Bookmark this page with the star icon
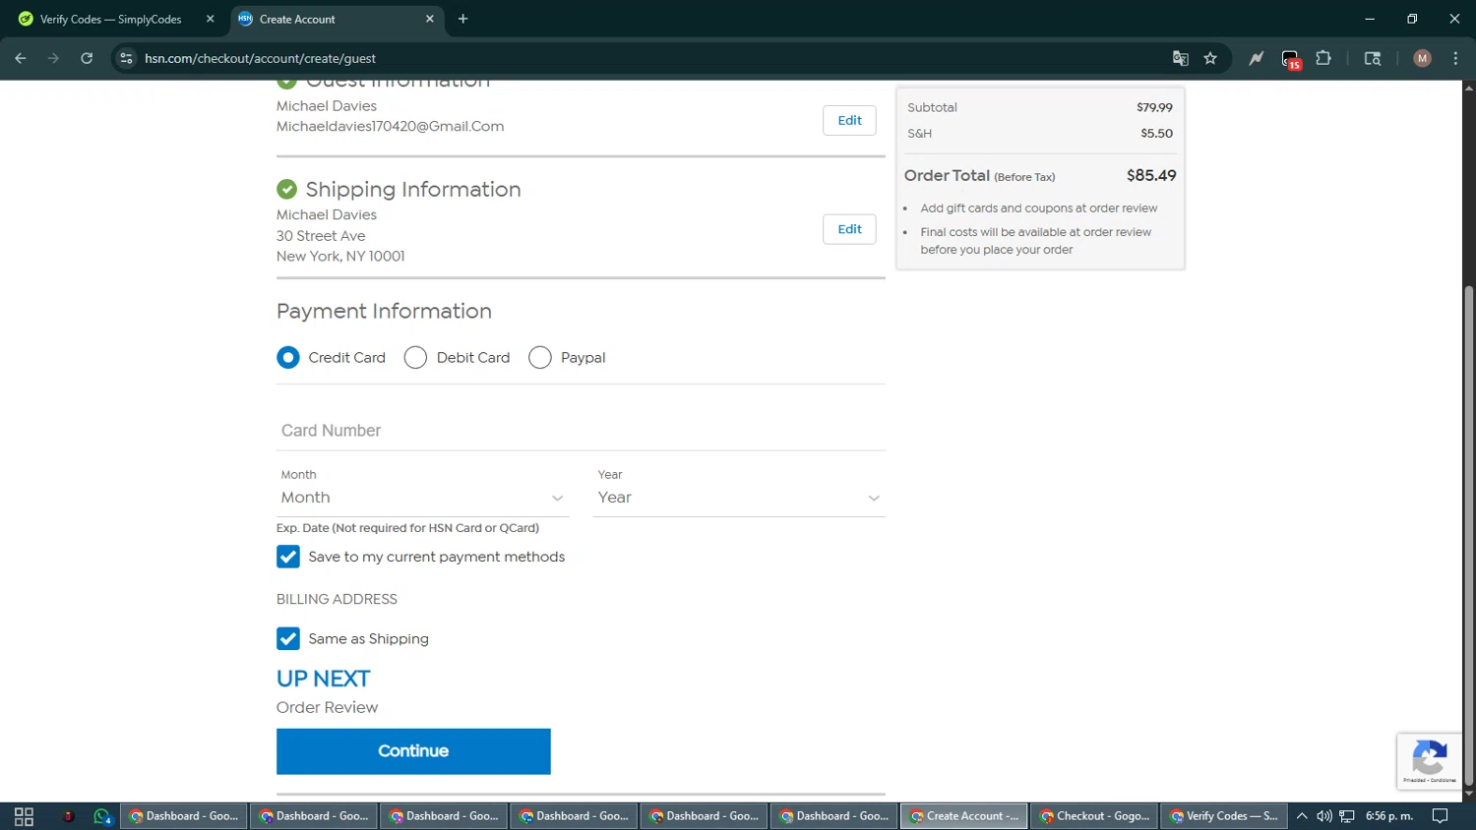 (1210, 59)
